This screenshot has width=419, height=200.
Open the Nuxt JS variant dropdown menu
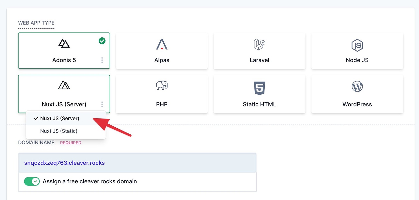102,104
